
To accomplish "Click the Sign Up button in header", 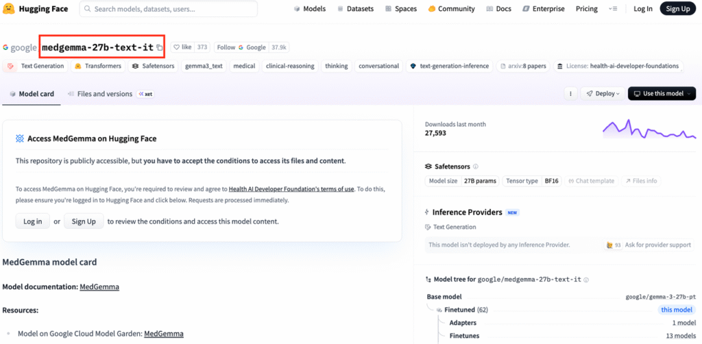I will click(677, 9).
